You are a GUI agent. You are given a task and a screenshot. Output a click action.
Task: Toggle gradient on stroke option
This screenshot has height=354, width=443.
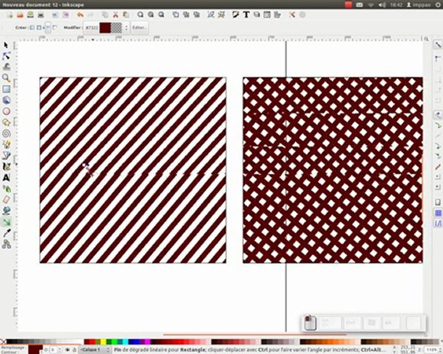(x=55, y=28)
